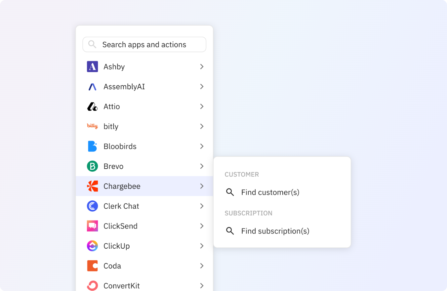The width and height of the screenshot is (447, 291).
Task: Open the Attio app entry
Action: (x=144, y=106)
